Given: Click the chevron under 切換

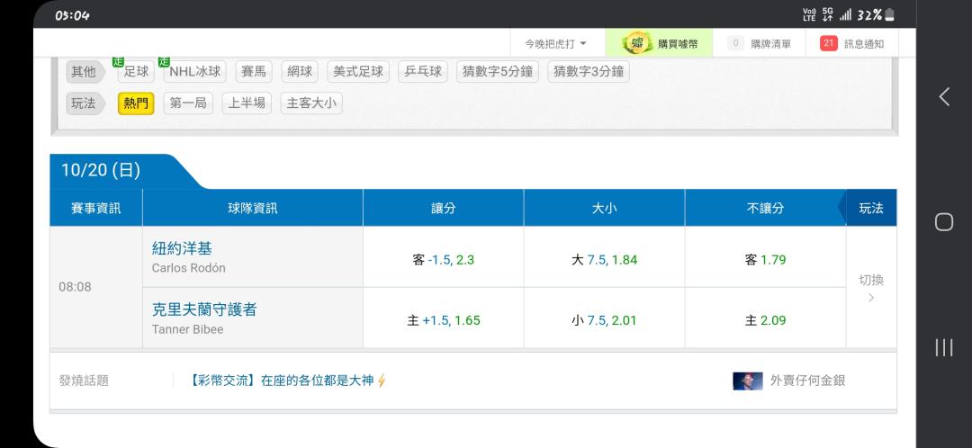Looking at the screenshot, I should point(871,298).
